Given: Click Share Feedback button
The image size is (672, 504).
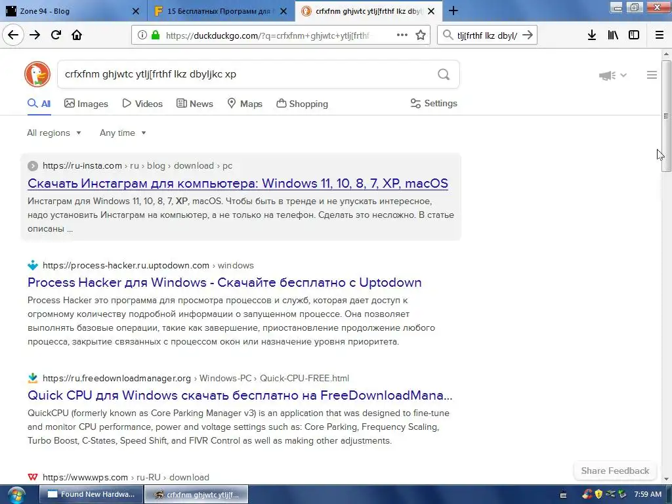Looking at the screenshot, I should point(615,471).
